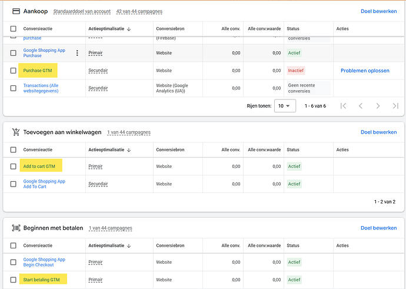
Task: Open Primair dropdown for Start betaling GTM
Action: point(95,280)
